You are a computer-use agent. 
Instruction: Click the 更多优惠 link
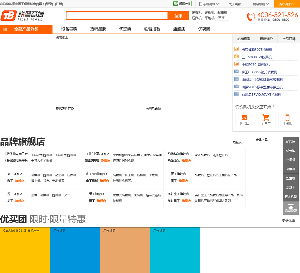click(288, 220)
